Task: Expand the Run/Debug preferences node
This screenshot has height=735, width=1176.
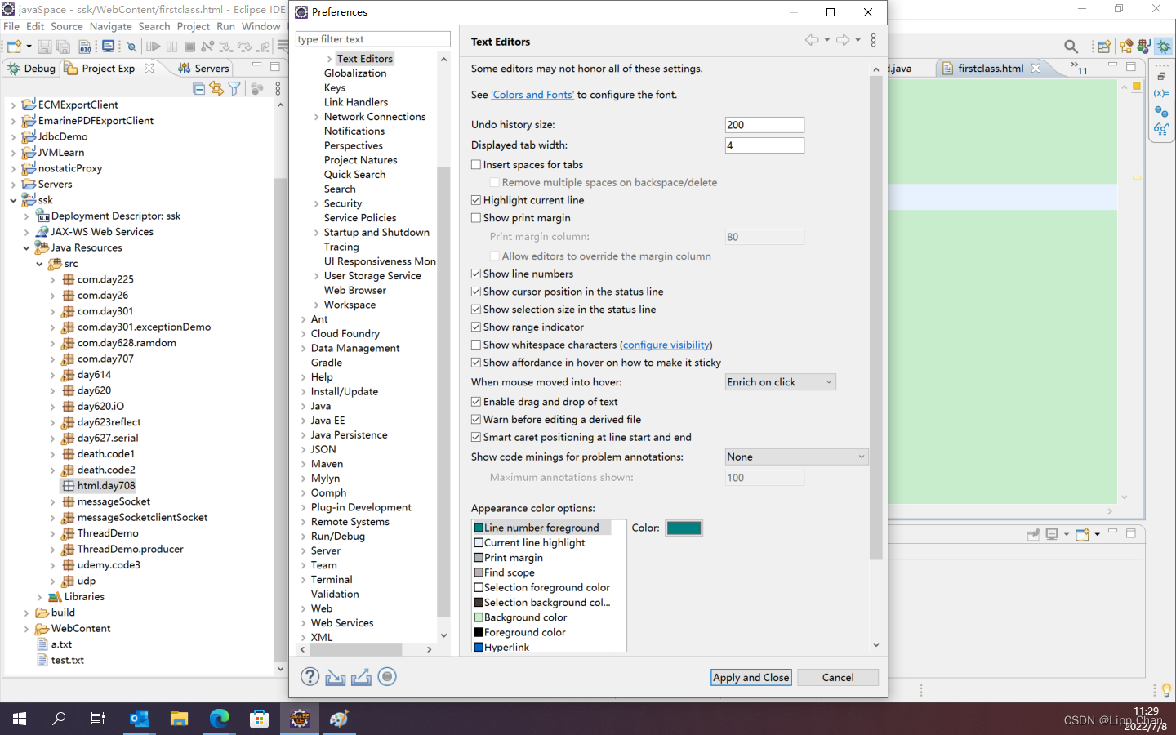Action: point(304,537)
